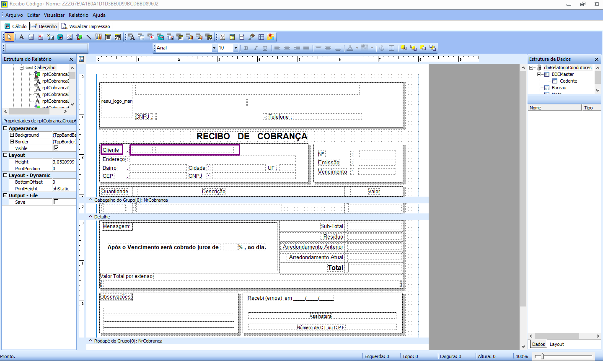Click the Bring to Front icon

[404, 48]
